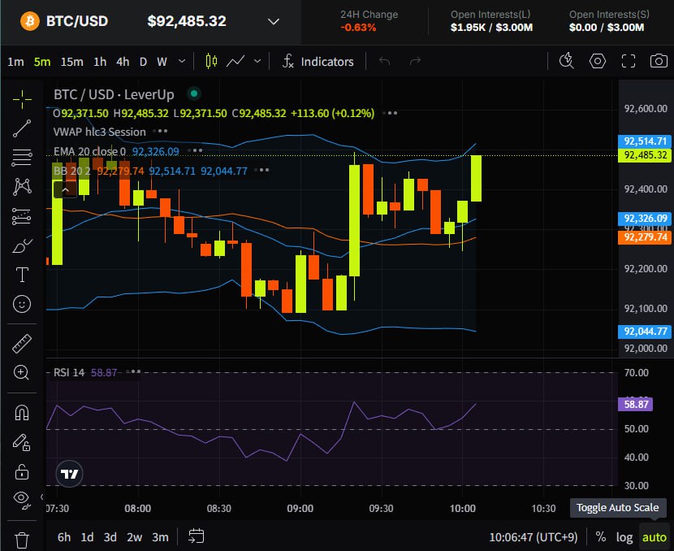Open more options for EMA 20 indicator
This screenshot has height=551, width=674.
[x=195, y=150]
